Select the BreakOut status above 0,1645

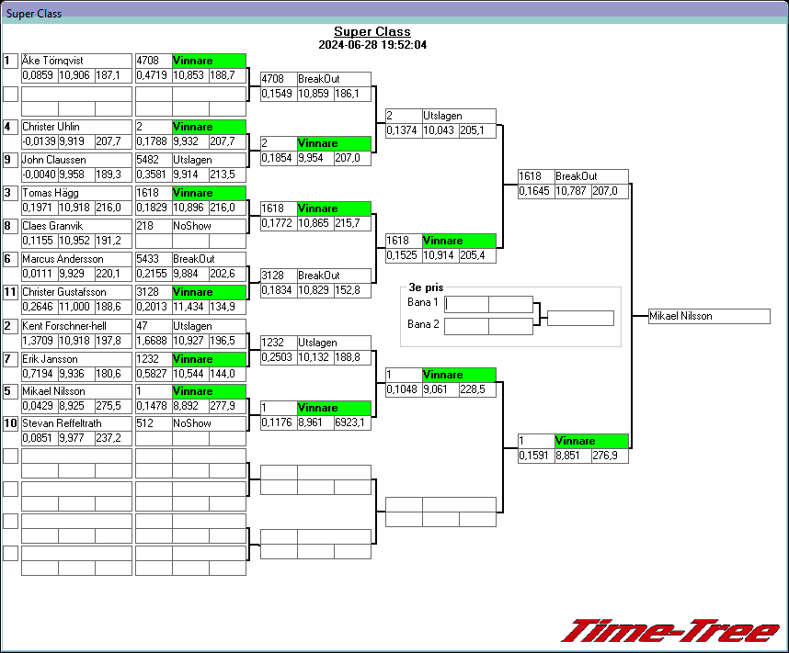[592, 177]
